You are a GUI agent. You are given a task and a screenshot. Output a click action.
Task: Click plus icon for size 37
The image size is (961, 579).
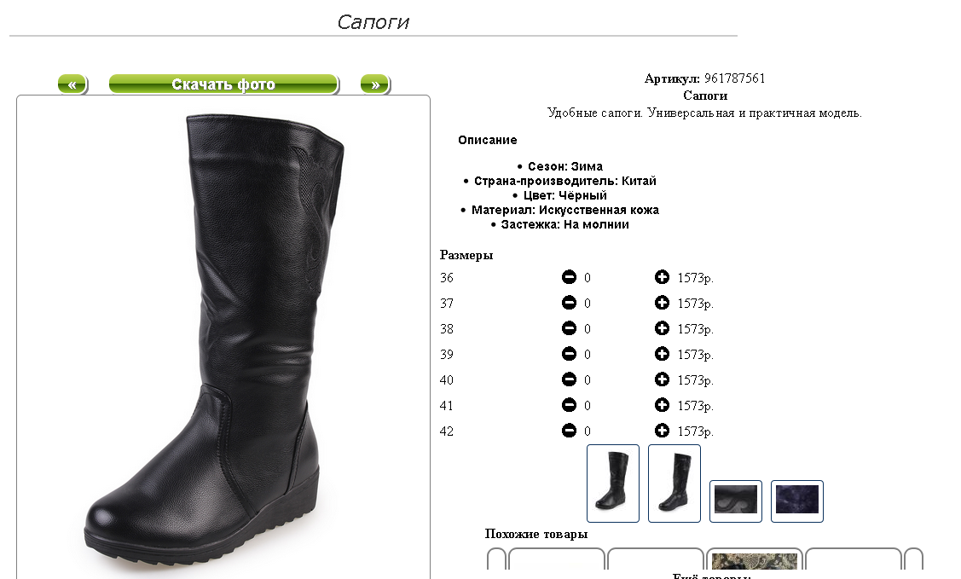pos(662,303)
